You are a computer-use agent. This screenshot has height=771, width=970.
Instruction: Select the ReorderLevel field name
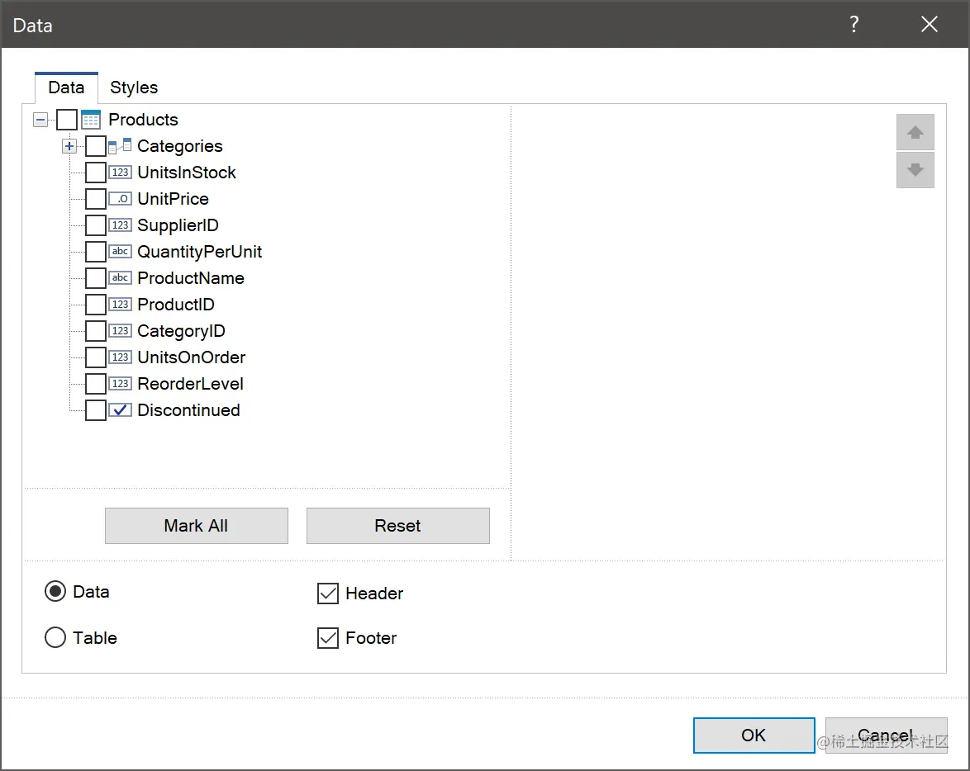click(191, 384)
